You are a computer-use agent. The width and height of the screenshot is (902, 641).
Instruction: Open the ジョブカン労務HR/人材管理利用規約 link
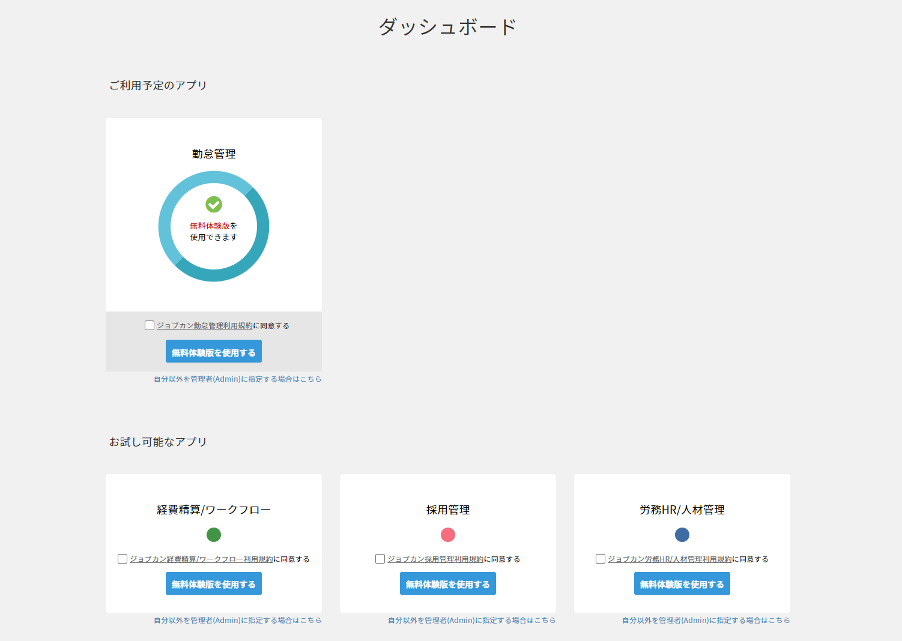coord(670,559)
